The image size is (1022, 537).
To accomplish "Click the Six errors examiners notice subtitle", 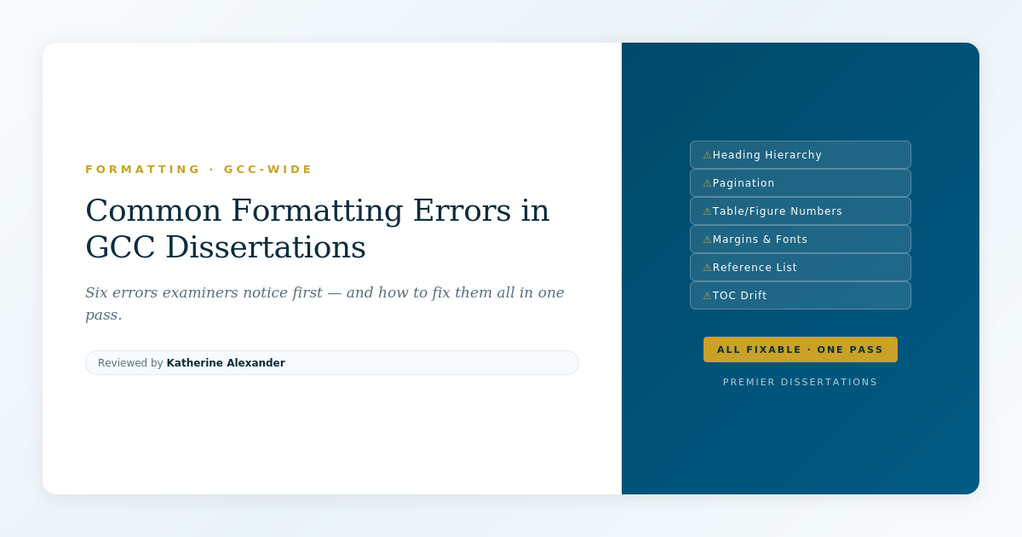I will point(324,303).
